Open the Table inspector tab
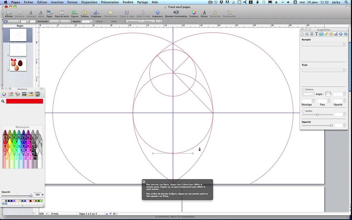This screenshot has height=220, width=352. click(x=331, y=34)
